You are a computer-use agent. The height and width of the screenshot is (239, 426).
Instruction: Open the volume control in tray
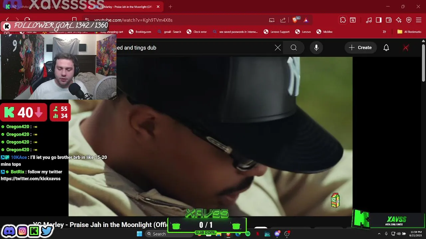tap(399, 234)
